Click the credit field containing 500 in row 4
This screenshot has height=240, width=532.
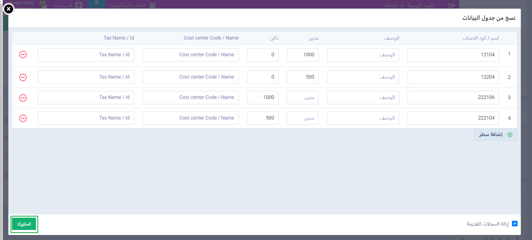(263, 118)
